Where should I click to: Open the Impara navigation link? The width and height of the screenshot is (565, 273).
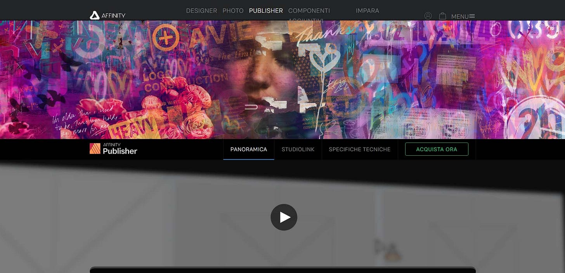[x=367, y=11]
